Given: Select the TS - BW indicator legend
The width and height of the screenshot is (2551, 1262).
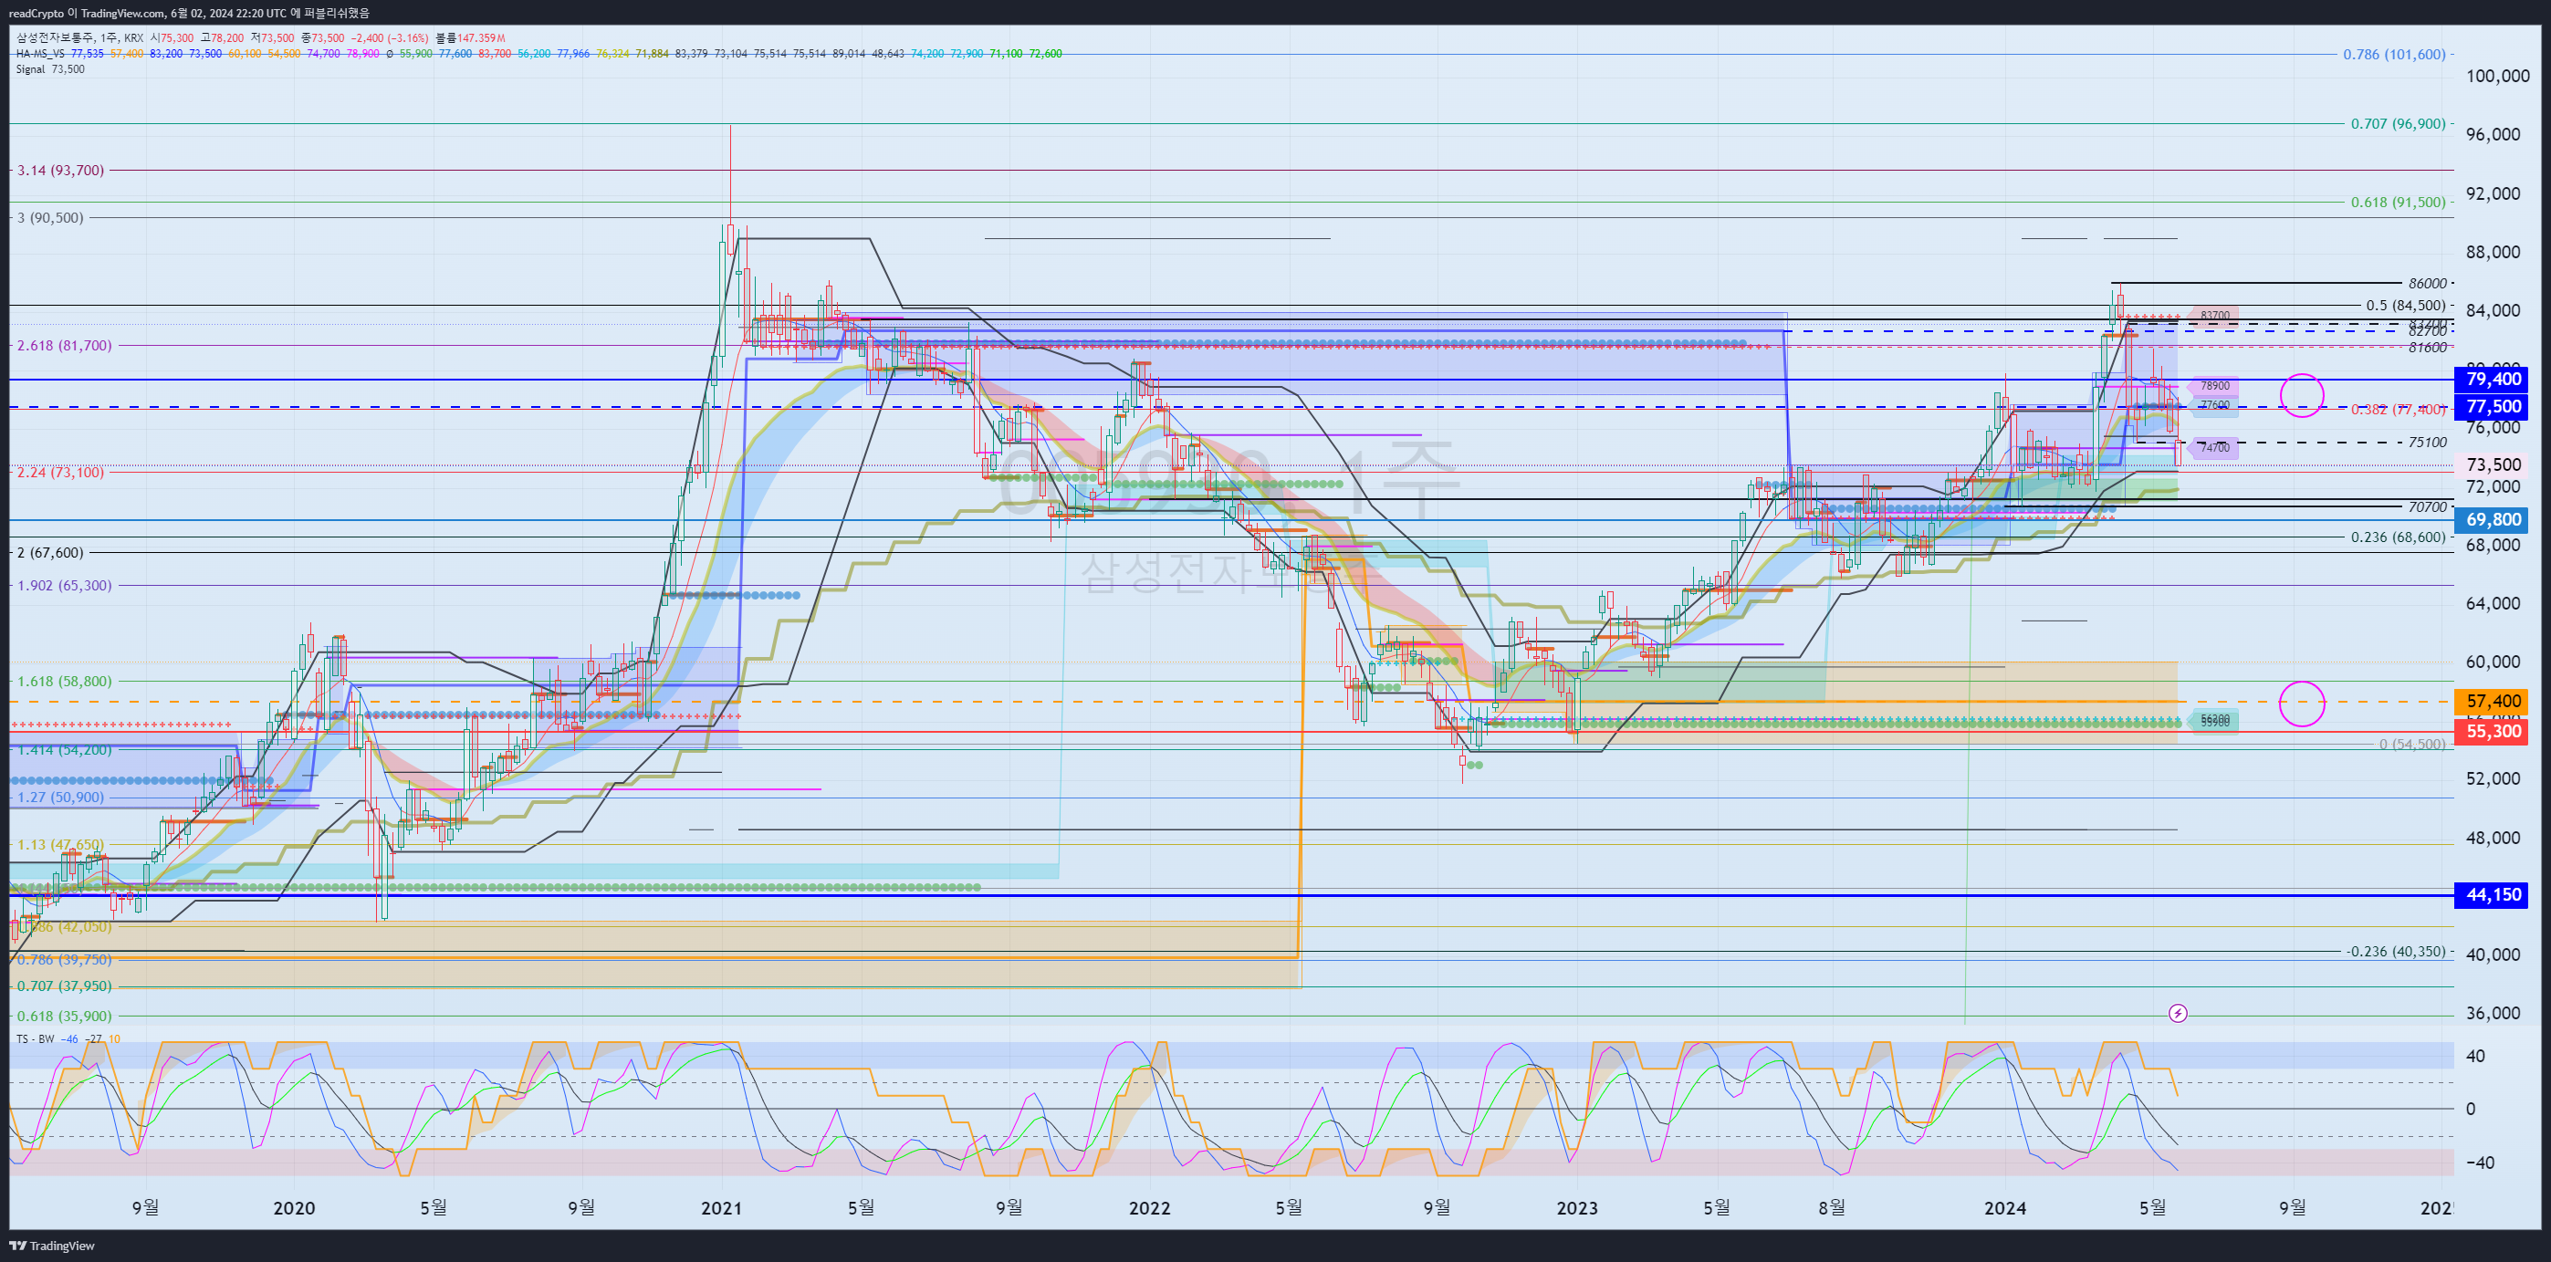Looking at the screenshot, I should [35, 1038].
